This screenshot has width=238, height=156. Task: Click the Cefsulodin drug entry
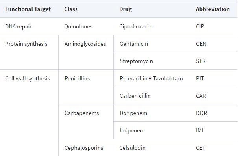pos(132,148)
